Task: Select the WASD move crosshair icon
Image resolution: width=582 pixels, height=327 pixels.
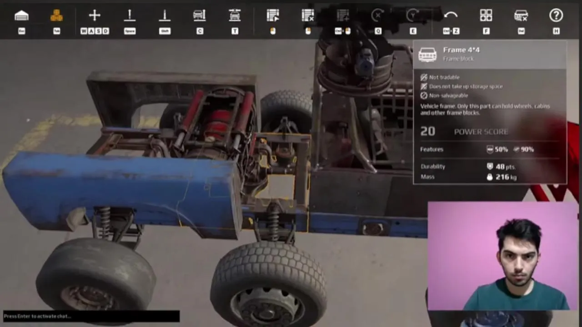Action: 95,16
